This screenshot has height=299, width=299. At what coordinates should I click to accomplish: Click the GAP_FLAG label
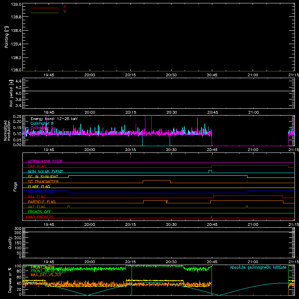pos(37,166)
